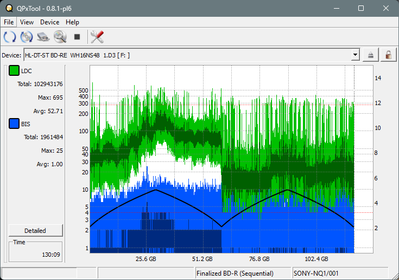This screenshot has width=399, height=280.
Task: Open the File menu
Action: coord(9,22)
